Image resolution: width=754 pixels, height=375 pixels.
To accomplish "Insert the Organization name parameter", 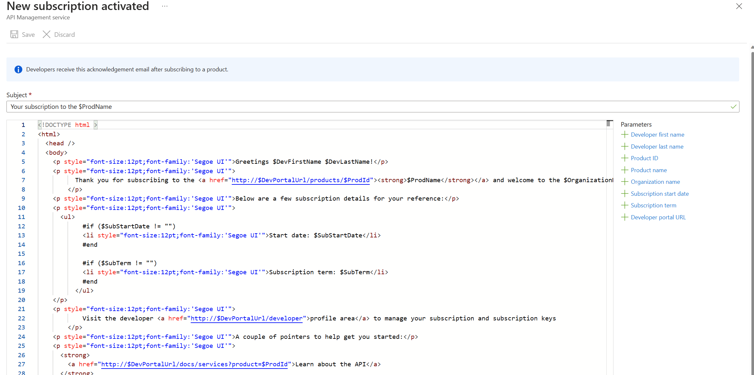I will coord(655,182).
